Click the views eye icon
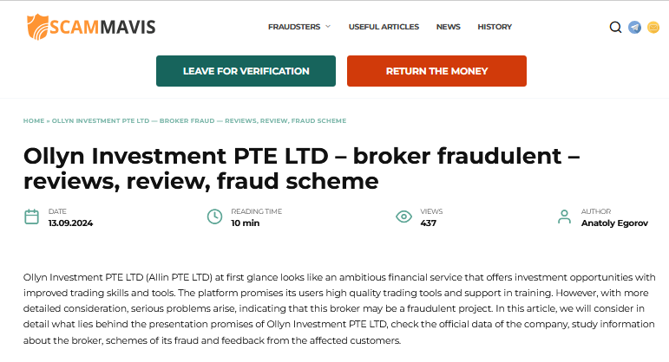Viewport: 669px width, 362px height. click(403, 217)
